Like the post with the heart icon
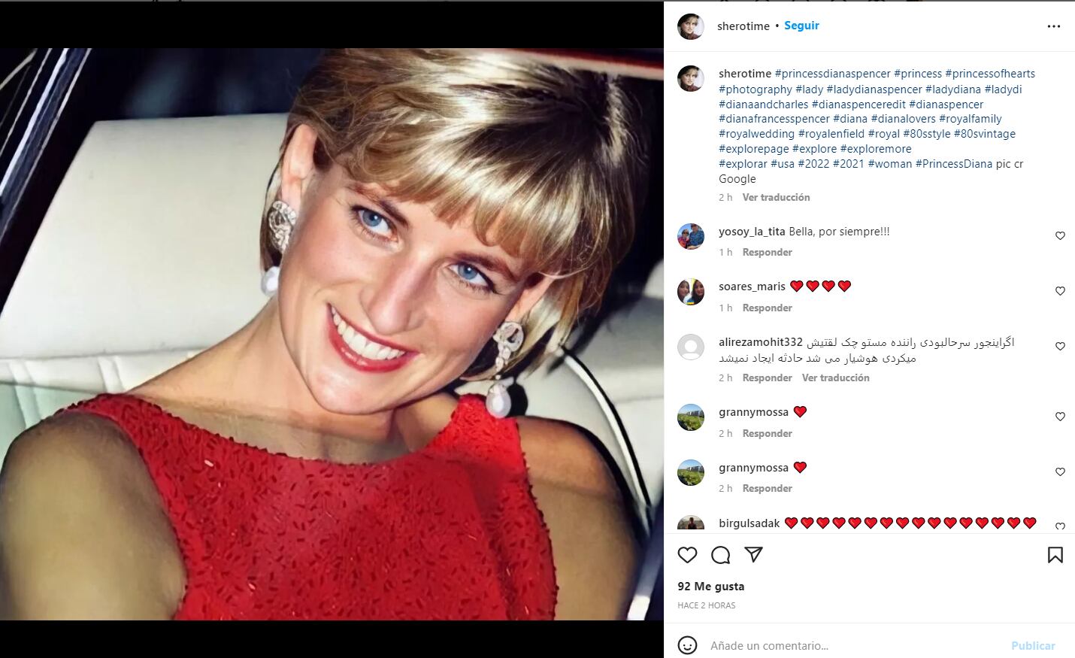This screenshot has height=658, width=1075. pos(687,555)
